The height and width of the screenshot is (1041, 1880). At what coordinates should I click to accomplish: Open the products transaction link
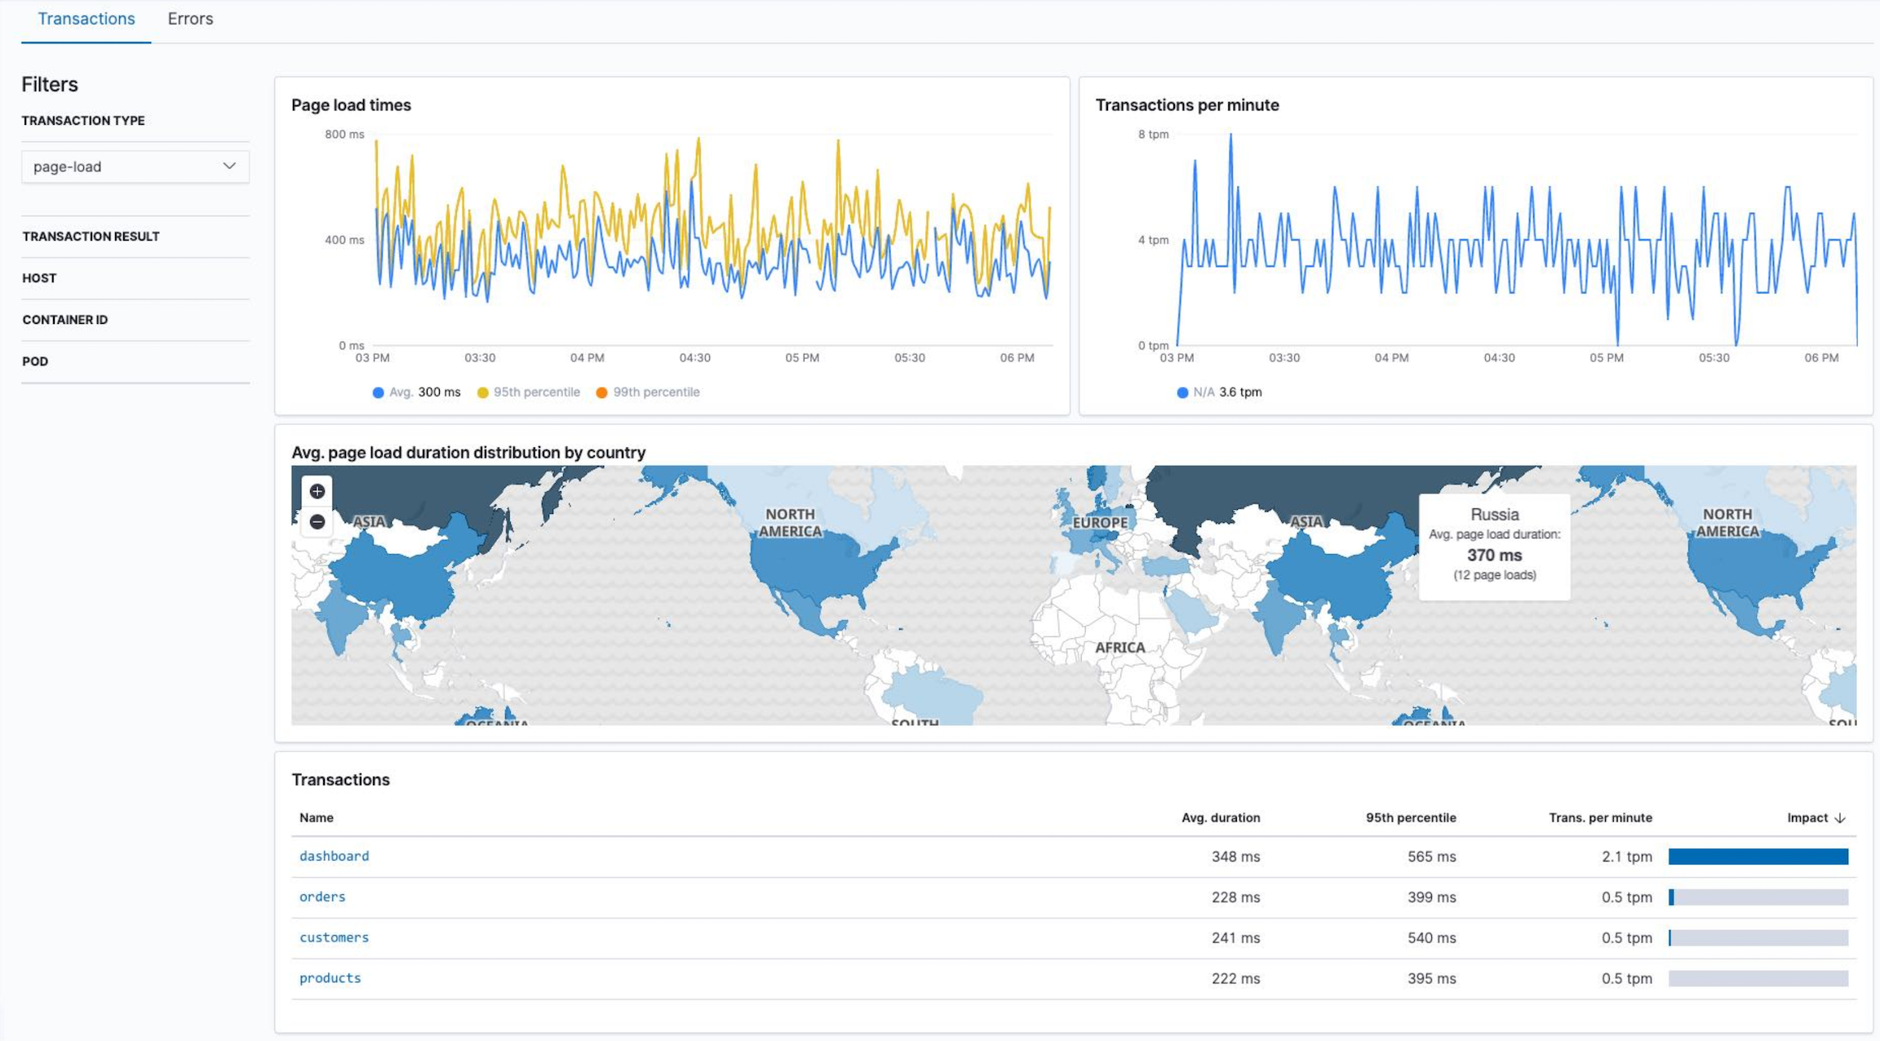coord(330,978)
